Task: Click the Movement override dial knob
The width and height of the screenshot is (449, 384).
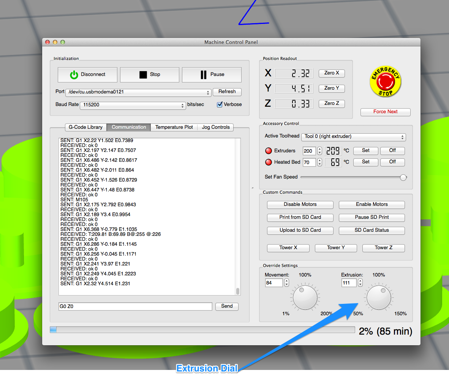Action: 305,298
